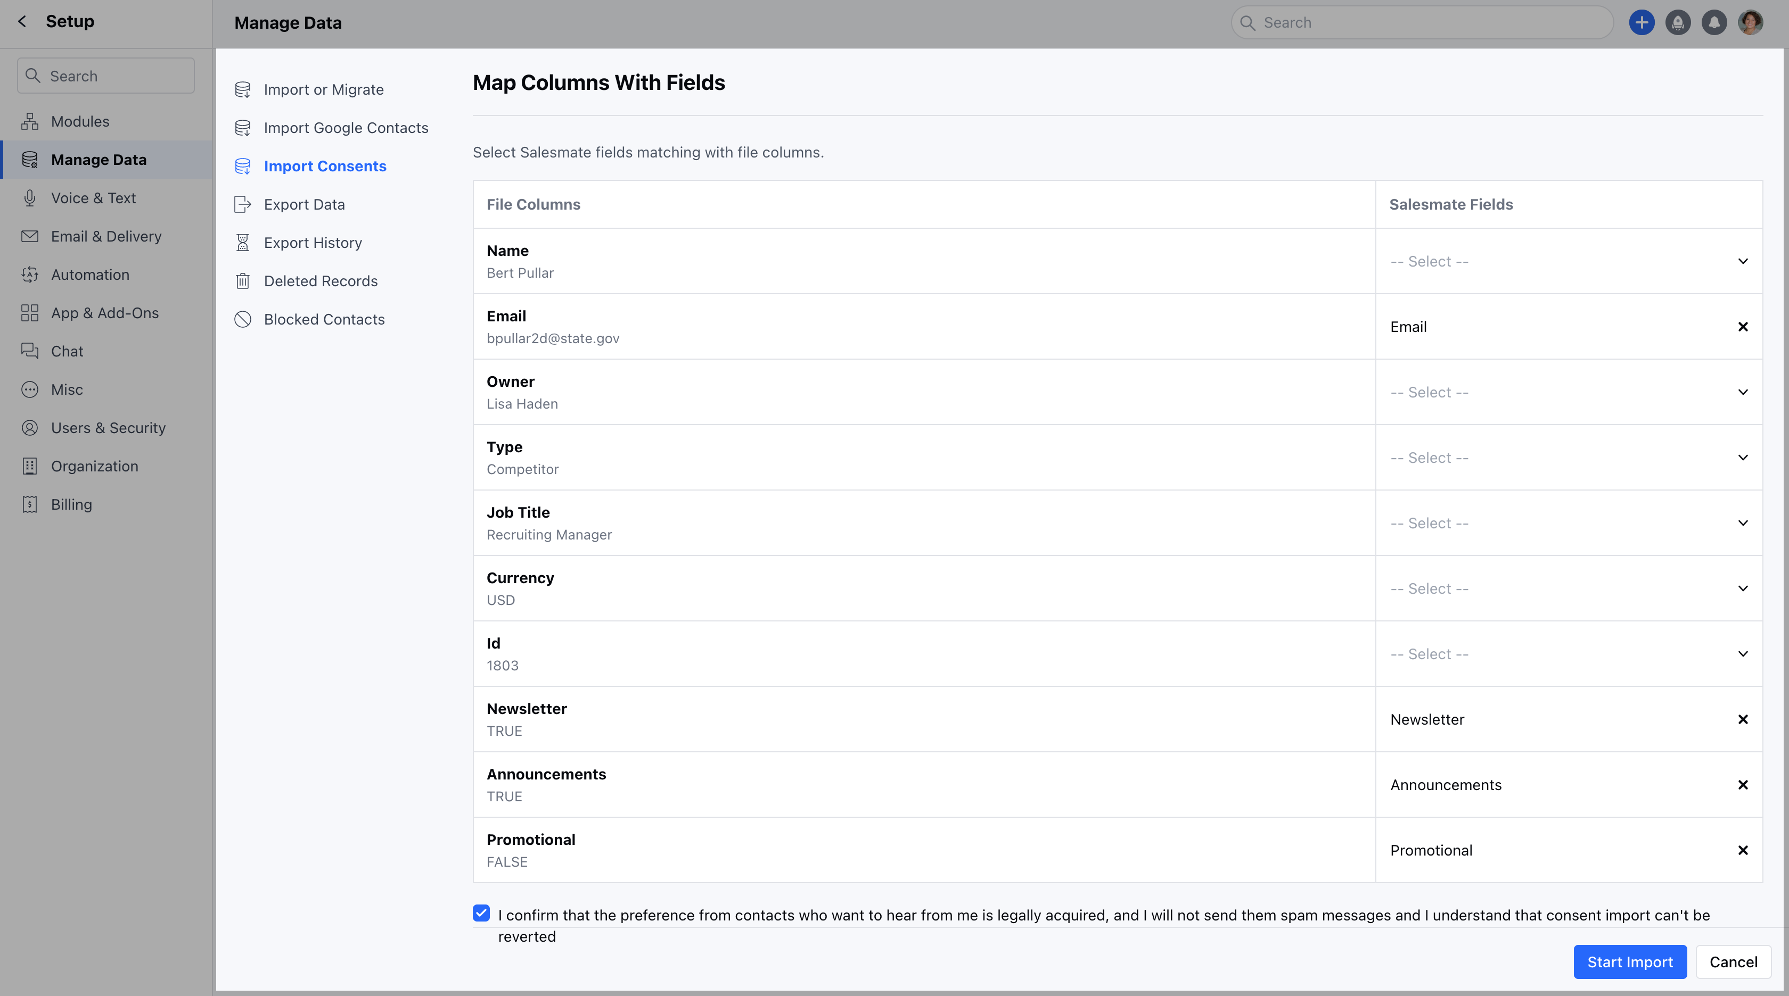Open the Currency field Select dropdown
Image resolution: width=1789 pixels, height=996 pixels.
(1569, 588)
